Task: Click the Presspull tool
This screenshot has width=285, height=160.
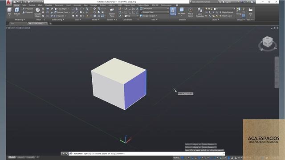Action: [28, 12]
